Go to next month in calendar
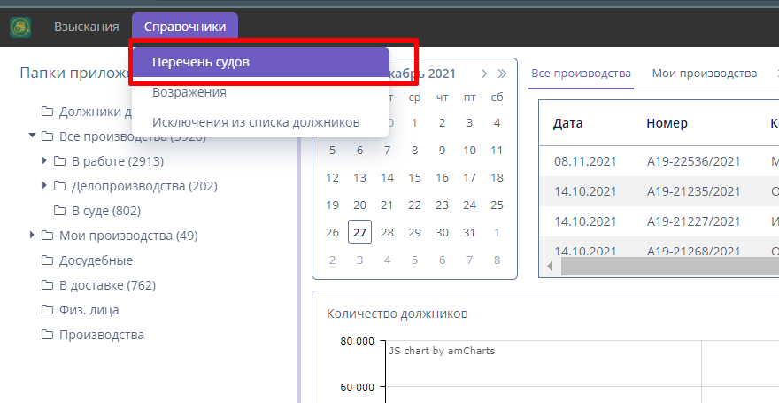 click(x=484, y=74)
